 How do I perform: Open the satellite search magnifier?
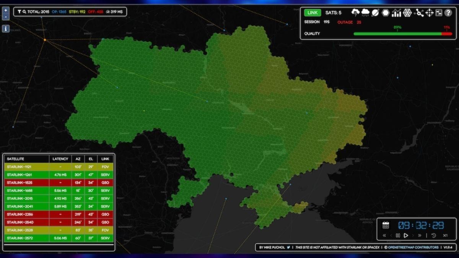pyautogui.click(x=24, y=12)
